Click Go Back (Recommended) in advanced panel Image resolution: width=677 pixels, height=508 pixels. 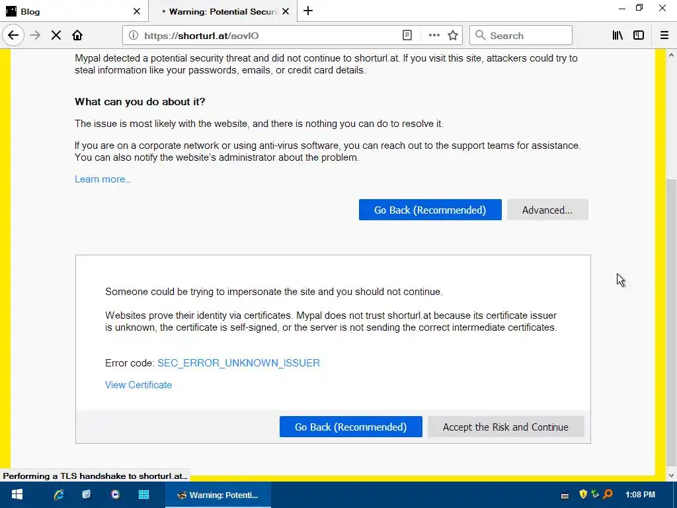click(350, 427)
